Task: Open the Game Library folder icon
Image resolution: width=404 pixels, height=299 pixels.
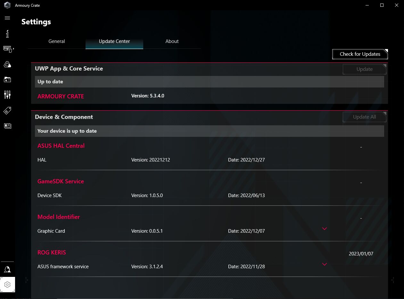Action: 7,79
